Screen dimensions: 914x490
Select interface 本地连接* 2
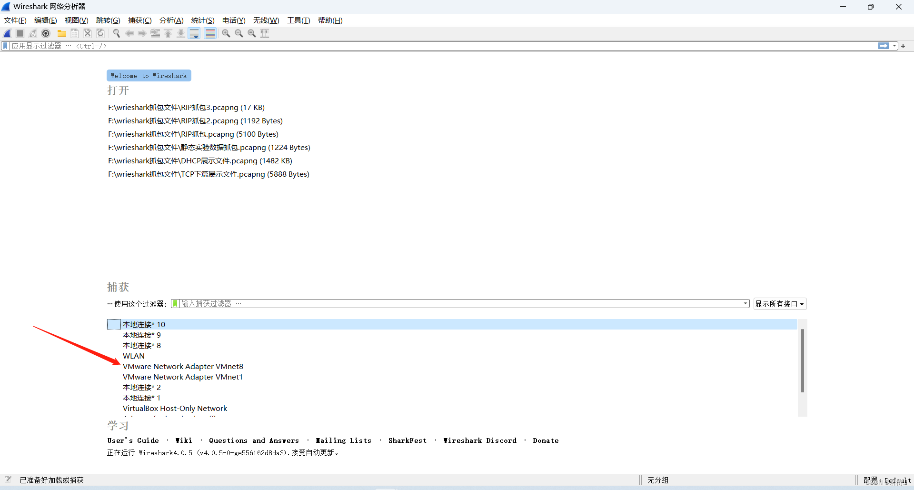[x=452, y=387]
